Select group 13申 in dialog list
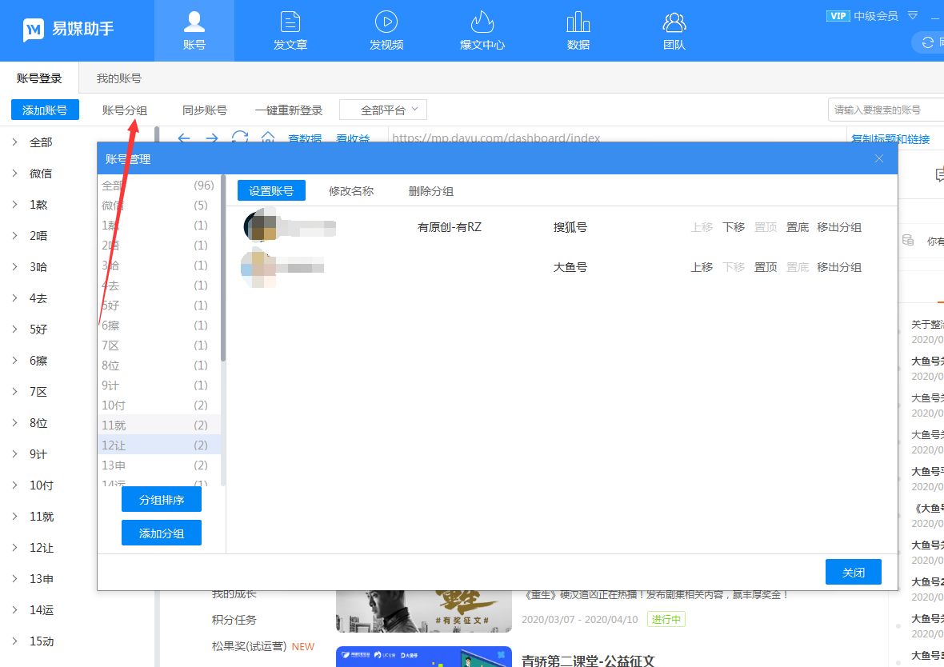The width and height of the screenshot is (944, 667). tap(159, 465)
